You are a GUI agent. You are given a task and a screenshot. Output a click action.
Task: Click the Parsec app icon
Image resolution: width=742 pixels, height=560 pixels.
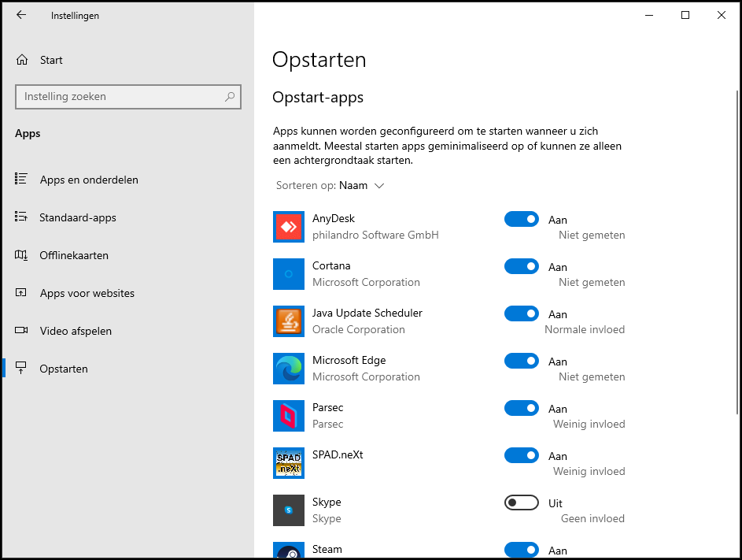(289, 416)
